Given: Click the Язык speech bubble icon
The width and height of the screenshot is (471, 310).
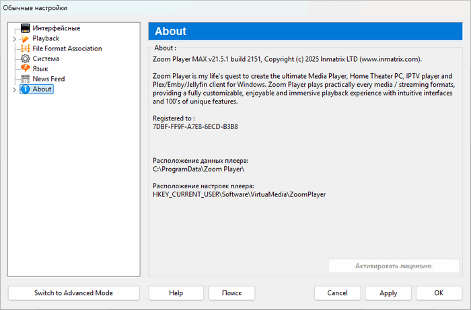Looking at the screenshot, I should point(26,69).
